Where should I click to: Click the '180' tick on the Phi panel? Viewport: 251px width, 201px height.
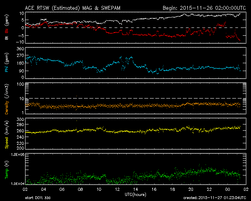coord(20,63)
